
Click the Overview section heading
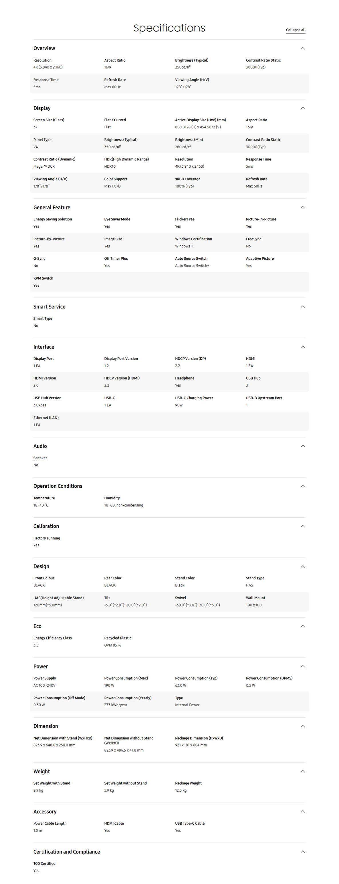coord(44,48)
